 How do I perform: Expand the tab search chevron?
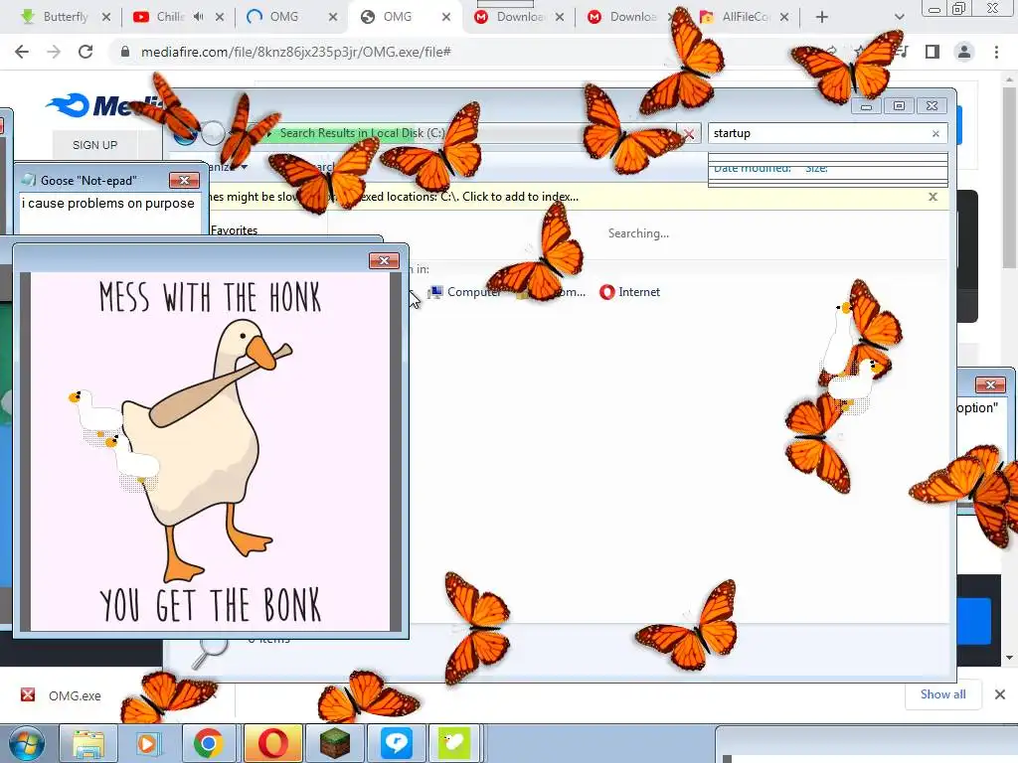[x=899, y=17]
